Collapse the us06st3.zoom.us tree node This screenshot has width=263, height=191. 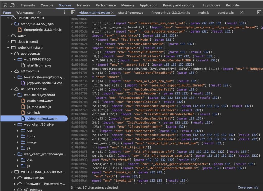(8, 18)
